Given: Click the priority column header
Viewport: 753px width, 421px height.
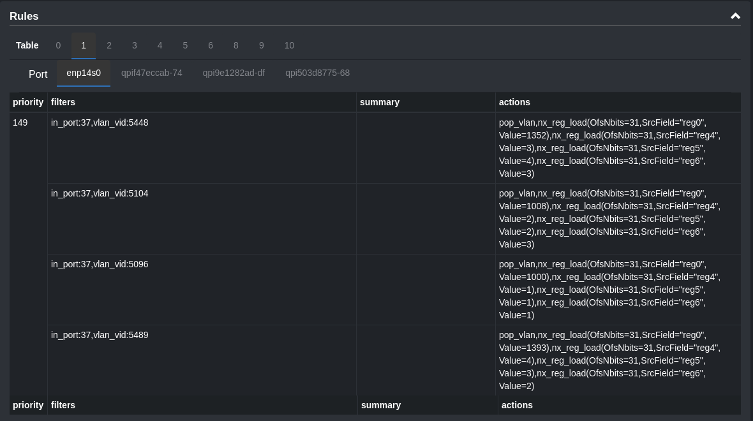Looking at the screenshot, I should 28,102.
